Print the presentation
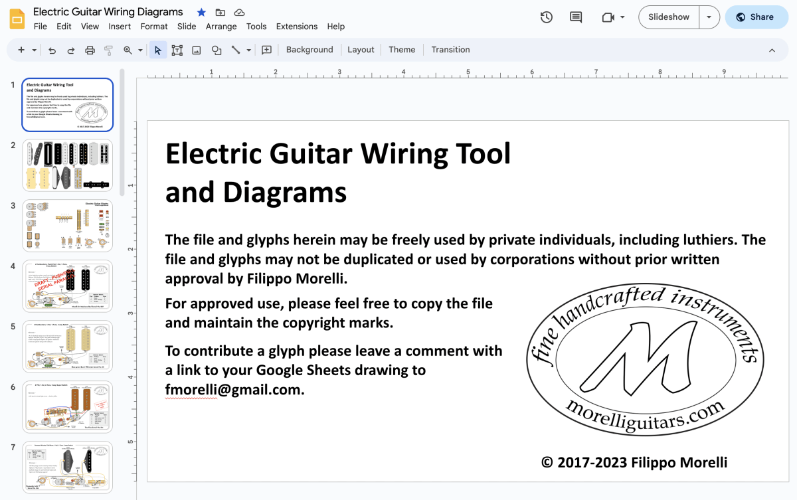 pos(89,50)
